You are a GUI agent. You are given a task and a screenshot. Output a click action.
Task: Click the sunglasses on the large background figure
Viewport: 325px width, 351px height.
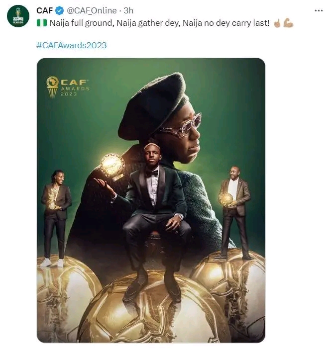pos(181,126)
